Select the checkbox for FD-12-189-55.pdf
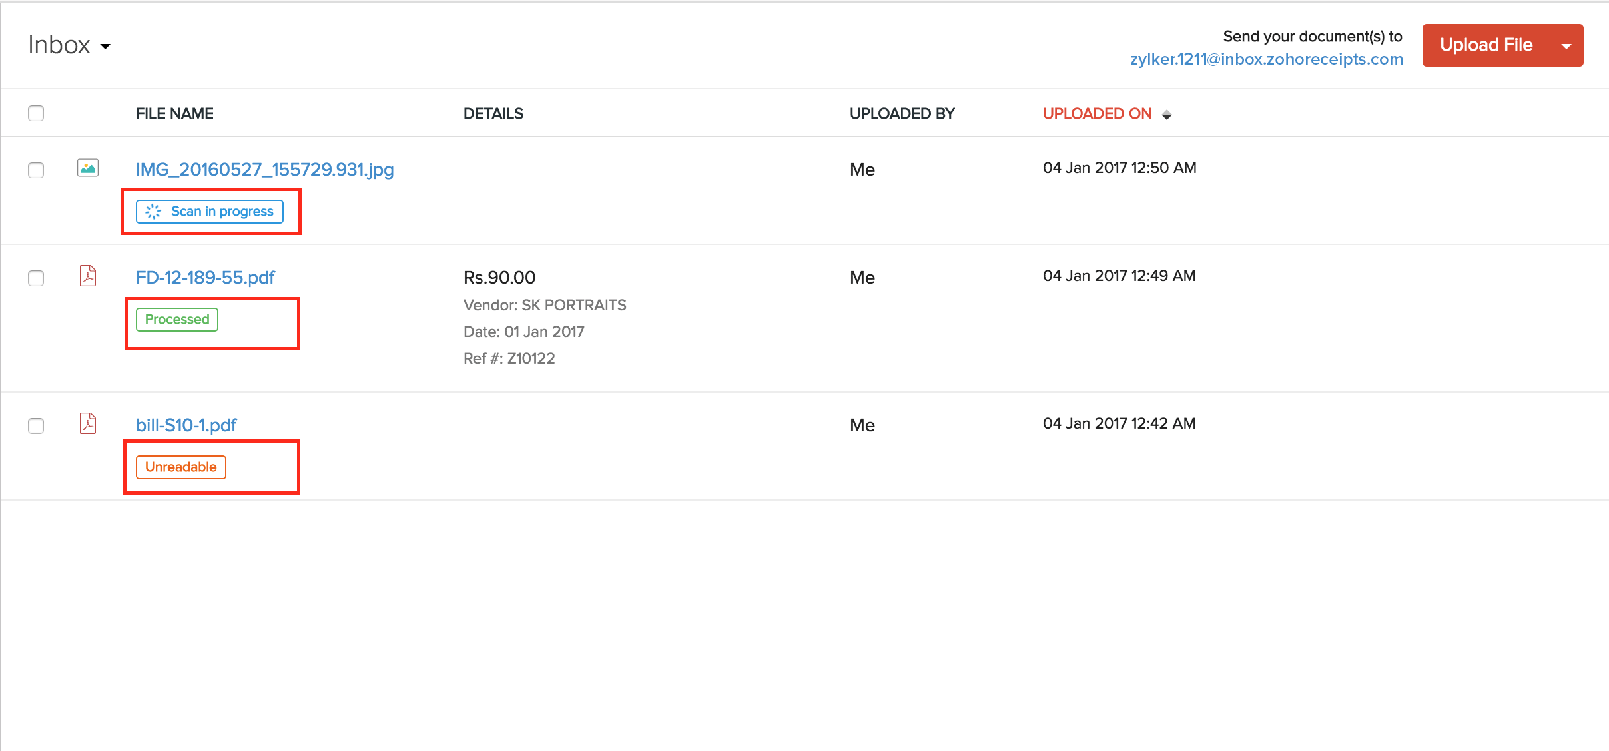 (x=36, y=278)
